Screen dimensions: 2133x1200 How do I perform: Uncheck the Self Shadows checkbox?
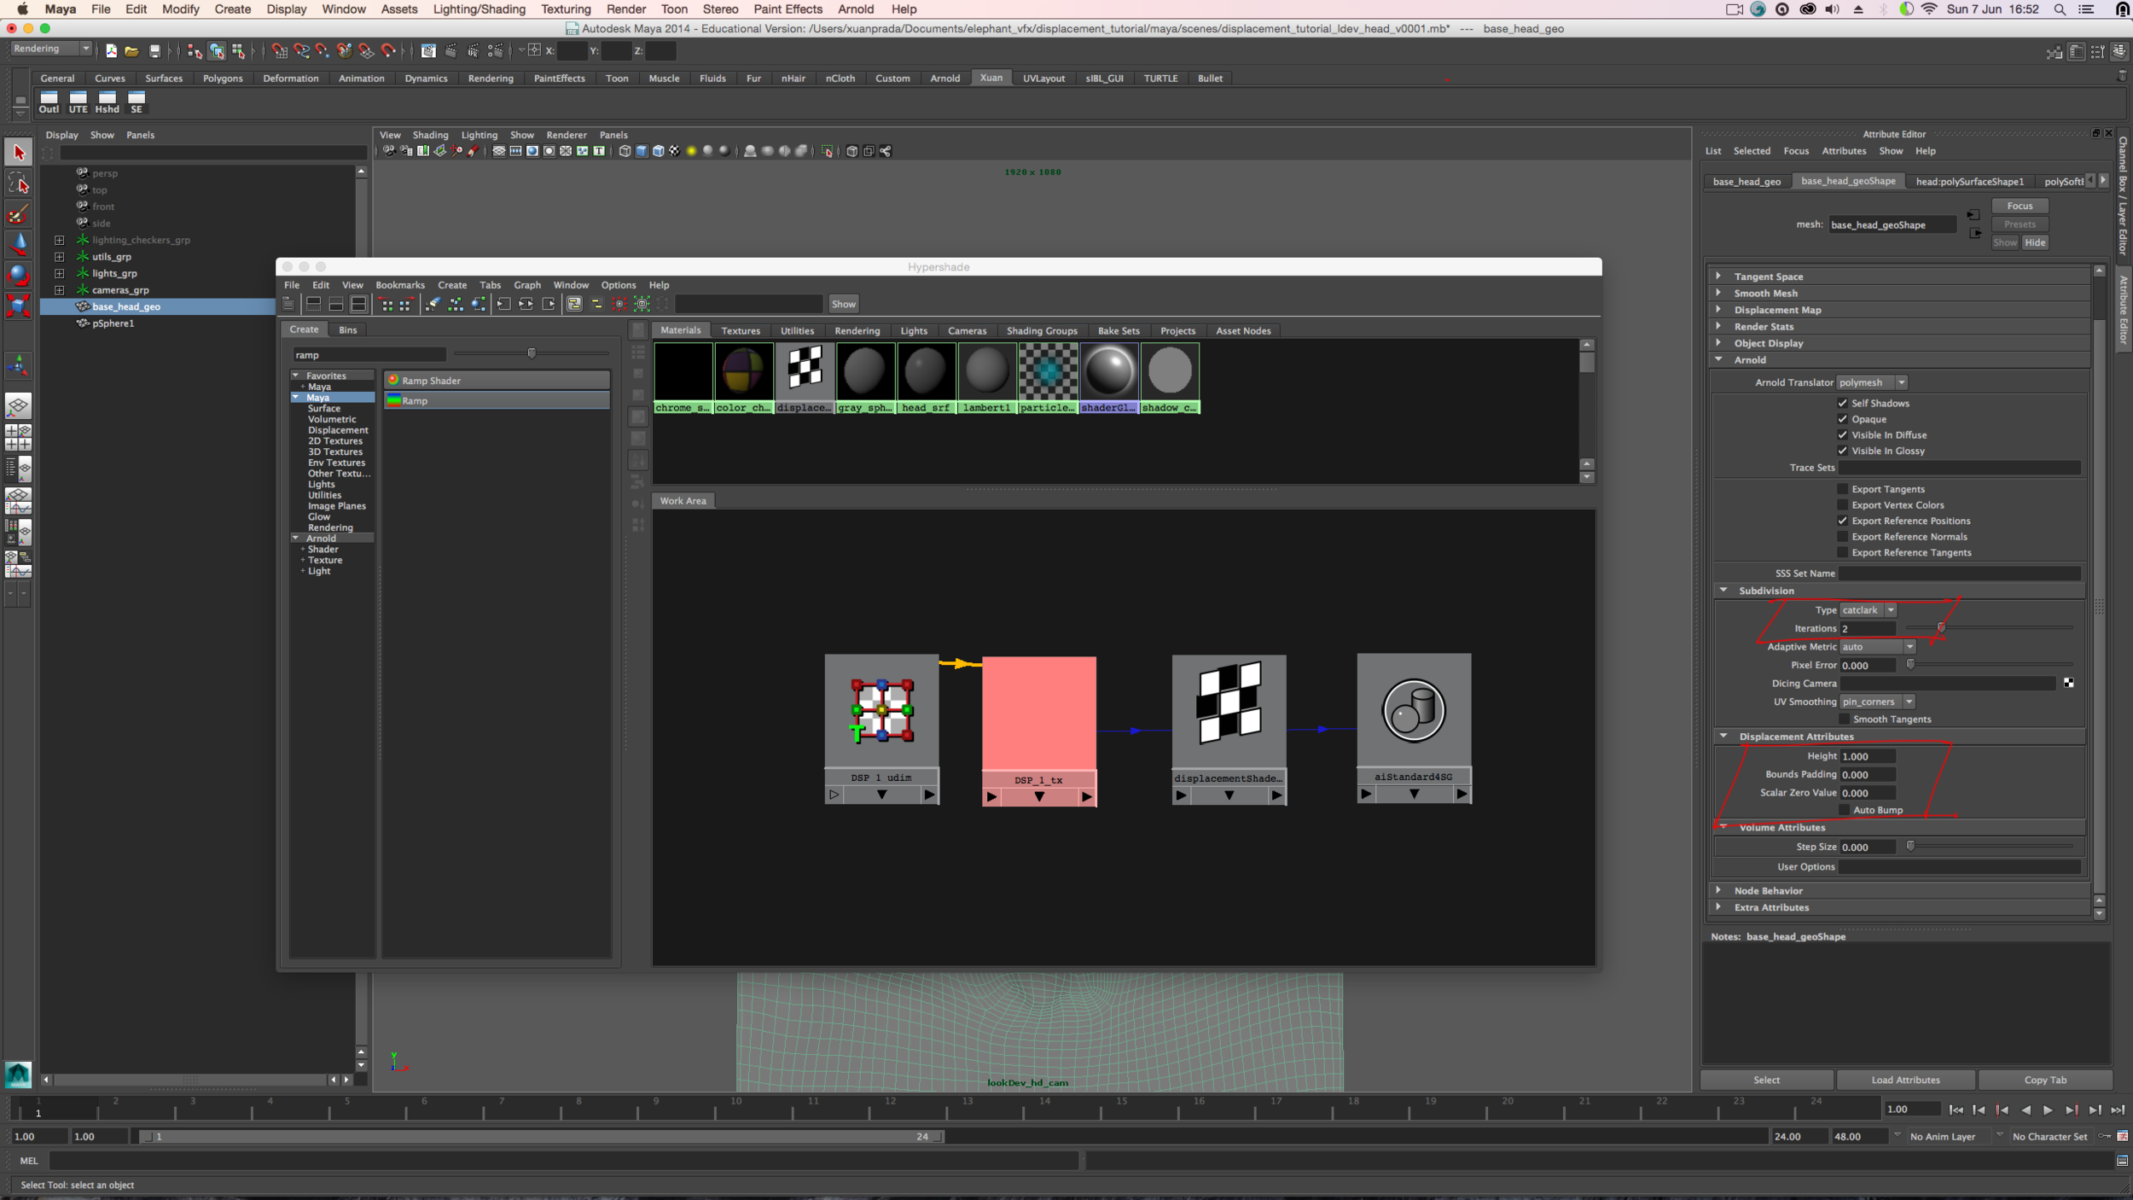click(x=1843, y=403)
